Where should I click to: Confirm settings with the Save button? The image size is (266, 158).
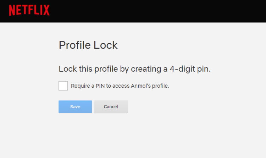pyautogui.click(x=75, y=107)
